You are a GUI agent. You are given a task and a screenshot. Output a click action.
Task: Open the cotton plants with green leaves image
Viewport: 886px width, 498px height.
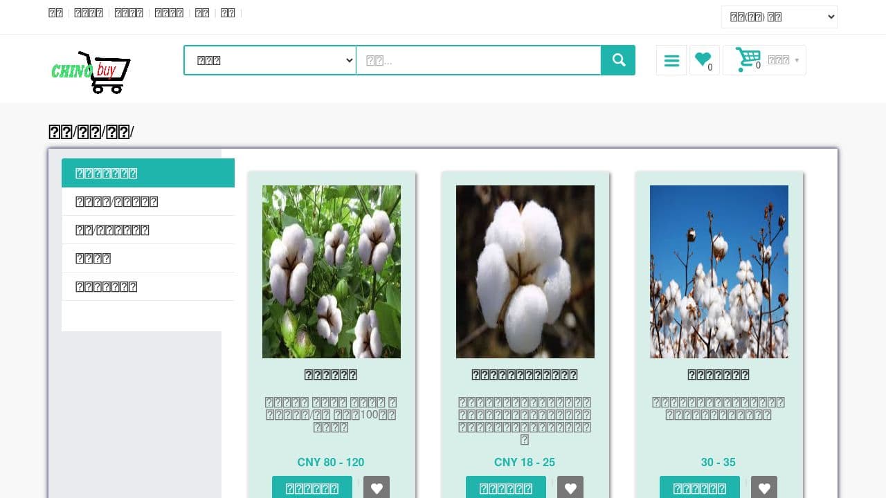pyautogui.click(x=332, y=271)
